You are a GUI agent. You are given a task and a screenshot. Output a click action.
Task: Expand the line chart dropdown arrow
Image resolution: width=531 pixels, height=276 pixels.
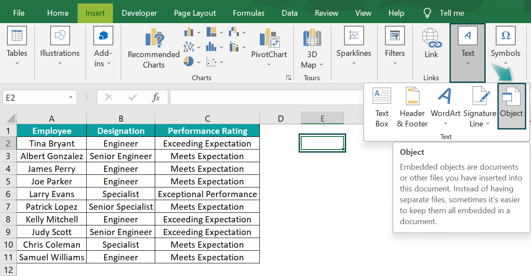(199, 47)
